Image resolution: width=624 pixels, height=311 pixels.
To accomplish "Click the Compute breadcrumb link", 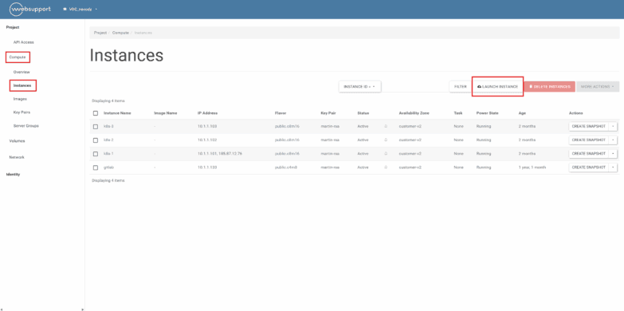I will pos(120,33).
